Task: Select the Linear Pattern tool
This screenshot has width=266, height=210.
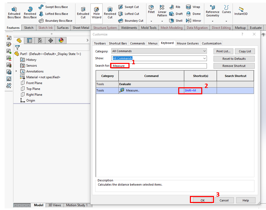Action: pos(162,11)
